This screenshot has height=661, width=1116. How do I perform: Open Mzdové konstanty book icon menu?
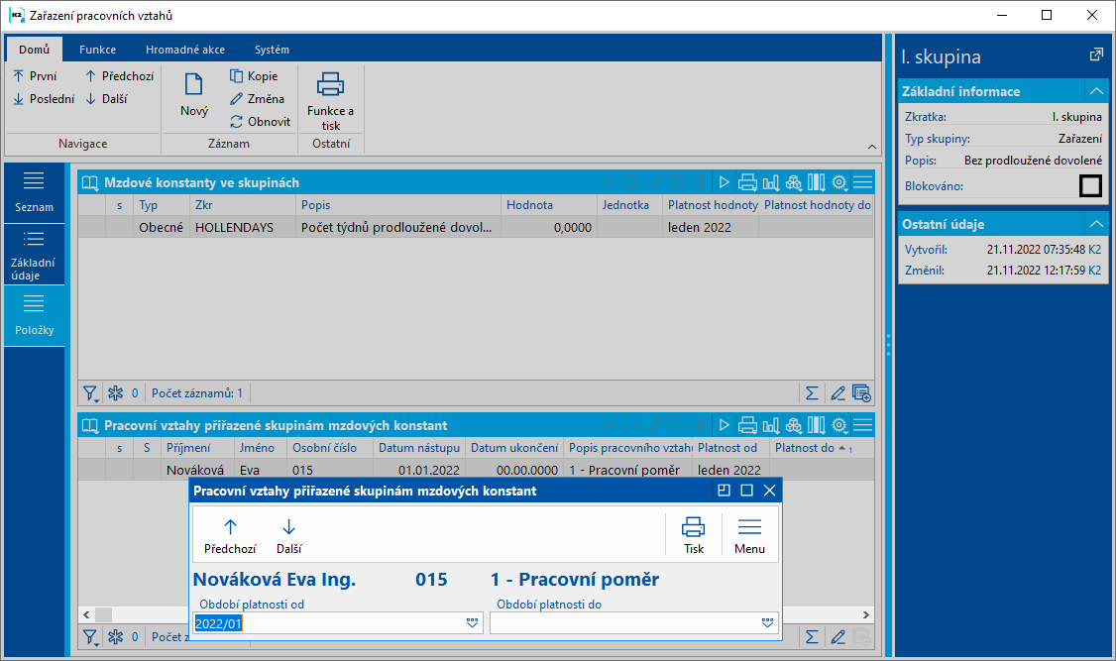point(89,183)
